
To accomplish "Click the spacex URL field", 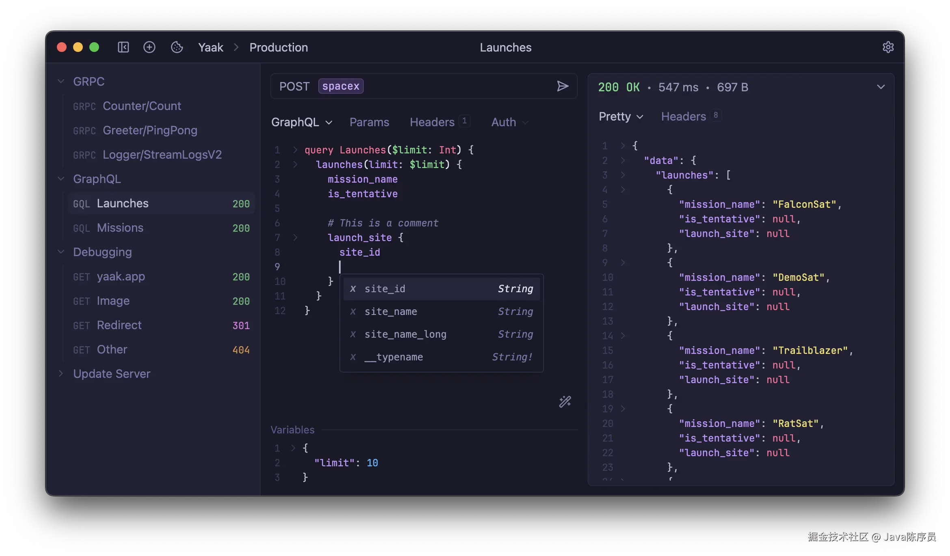I will [x=341, y=86].
